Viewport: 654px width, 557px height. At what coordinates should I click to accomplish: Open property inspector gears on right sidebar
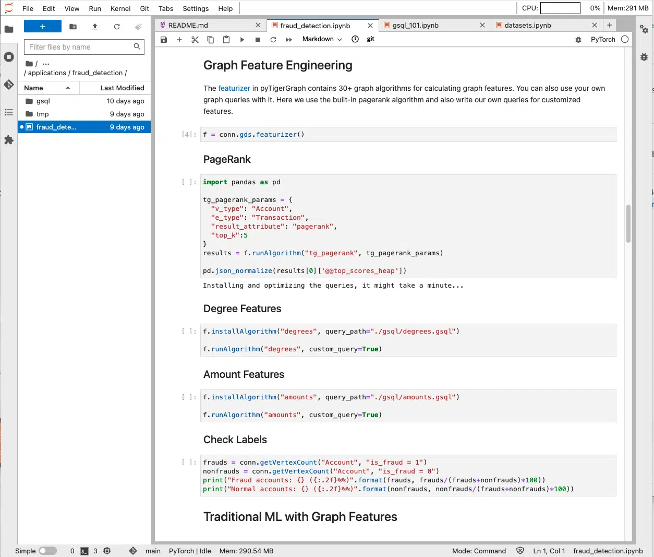click(644, 29)
